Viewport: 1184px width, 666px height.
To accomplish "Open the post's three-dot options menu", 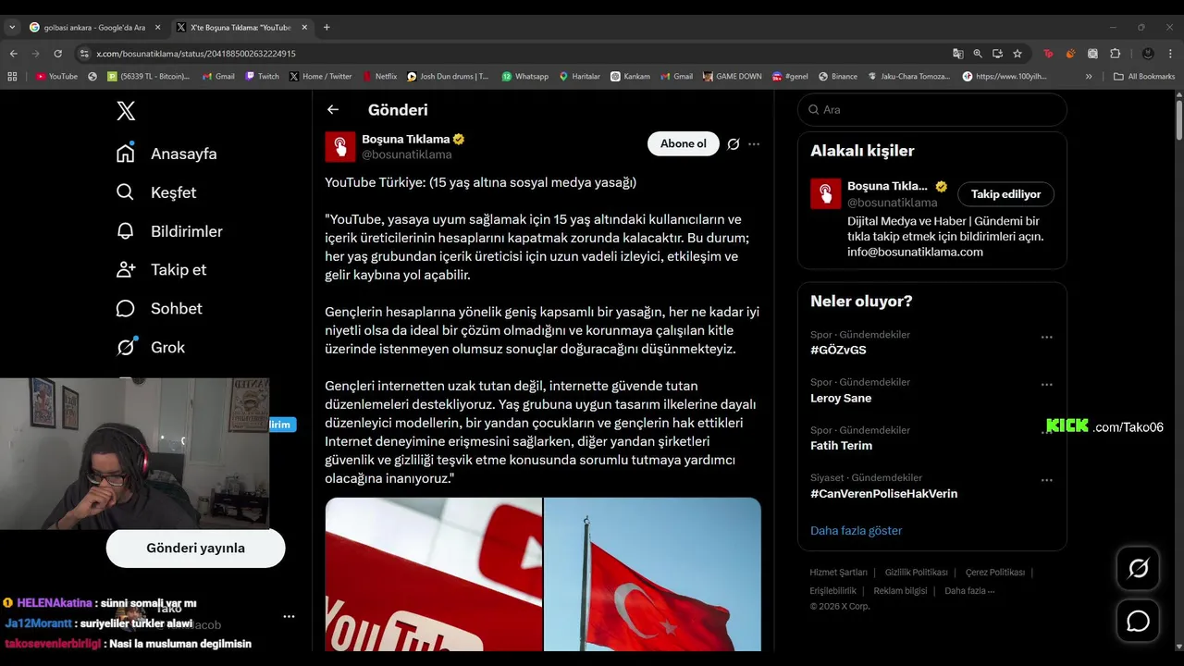I will (754, 144).
